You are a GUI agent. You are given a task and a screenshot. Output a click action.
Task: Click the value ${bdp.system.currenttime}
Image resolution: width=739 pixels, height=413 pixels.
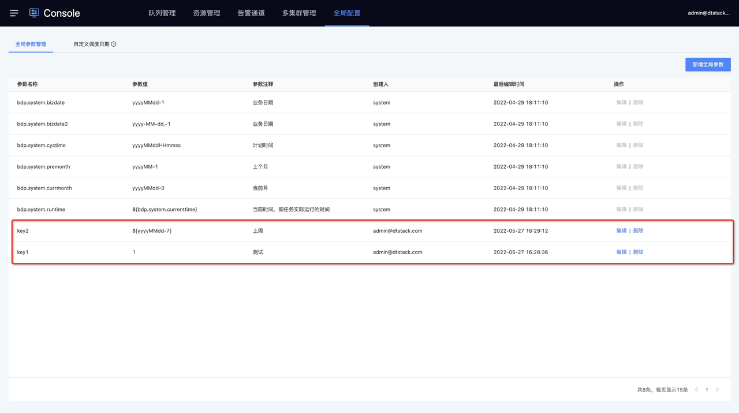pos(165,209)
